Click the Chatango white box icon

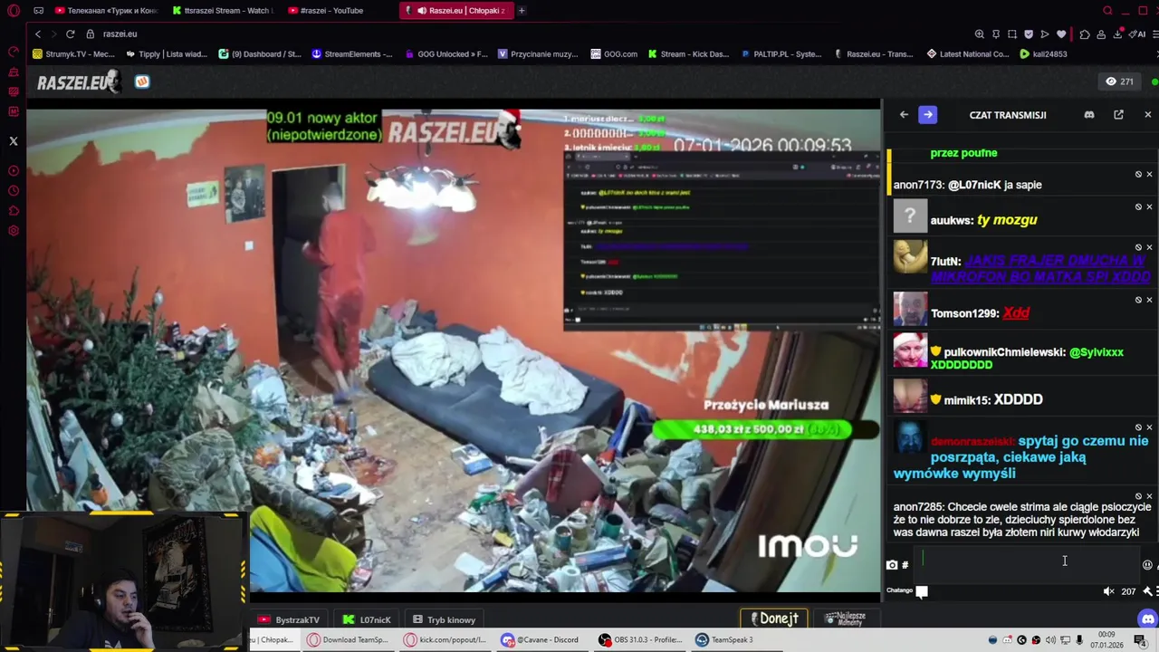[x=922, y=591]
